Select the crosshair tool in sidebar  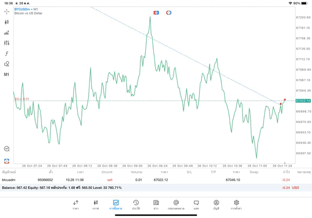pyautogui.click(x=7, y=11)
